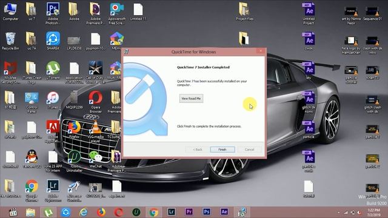Open Google Chrome from the taskbar
Viewport: 388px width, 218px height.
(153, 213)
